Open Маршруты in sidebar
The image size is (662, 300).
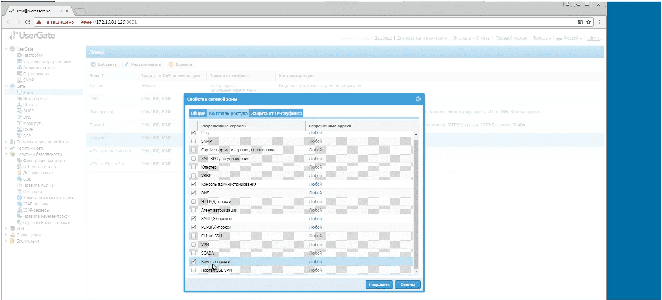tap(33, 124)
